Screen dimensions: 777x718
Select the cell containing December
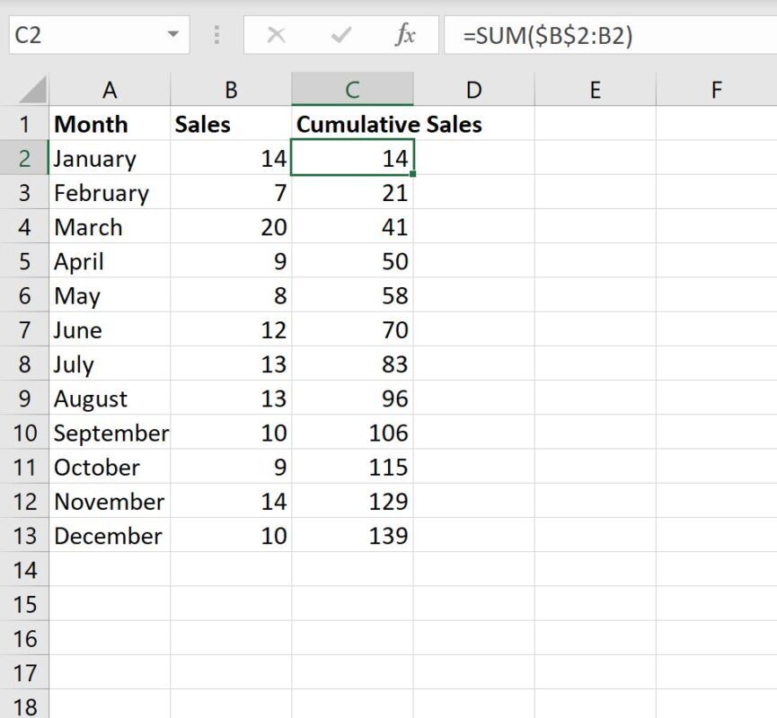click(110, 536)
